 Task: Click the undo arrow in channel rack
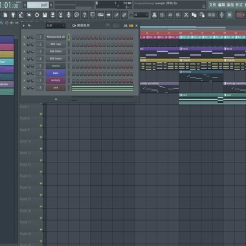(x=29, y=26)
